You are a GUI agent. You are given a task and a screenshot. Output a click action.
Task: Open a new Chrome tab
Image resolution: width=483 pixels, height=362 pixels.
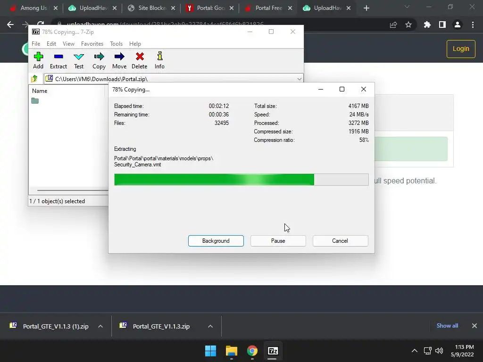pos(366,8)
